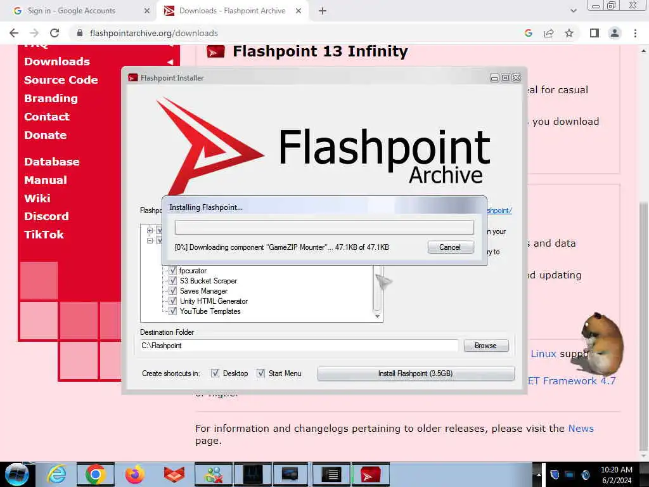Open the Chrome profile avatar
Image resolution: width=649 pixels, height=487 pixels.
(x=615, y=33)
